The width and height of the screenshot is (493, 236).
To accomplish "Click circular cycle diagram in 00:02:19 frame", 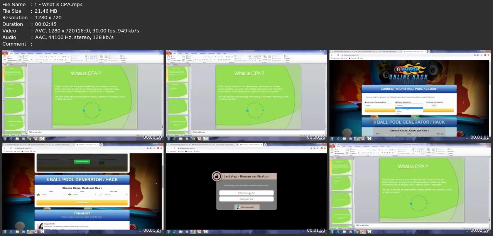I will tap(419, 203).
